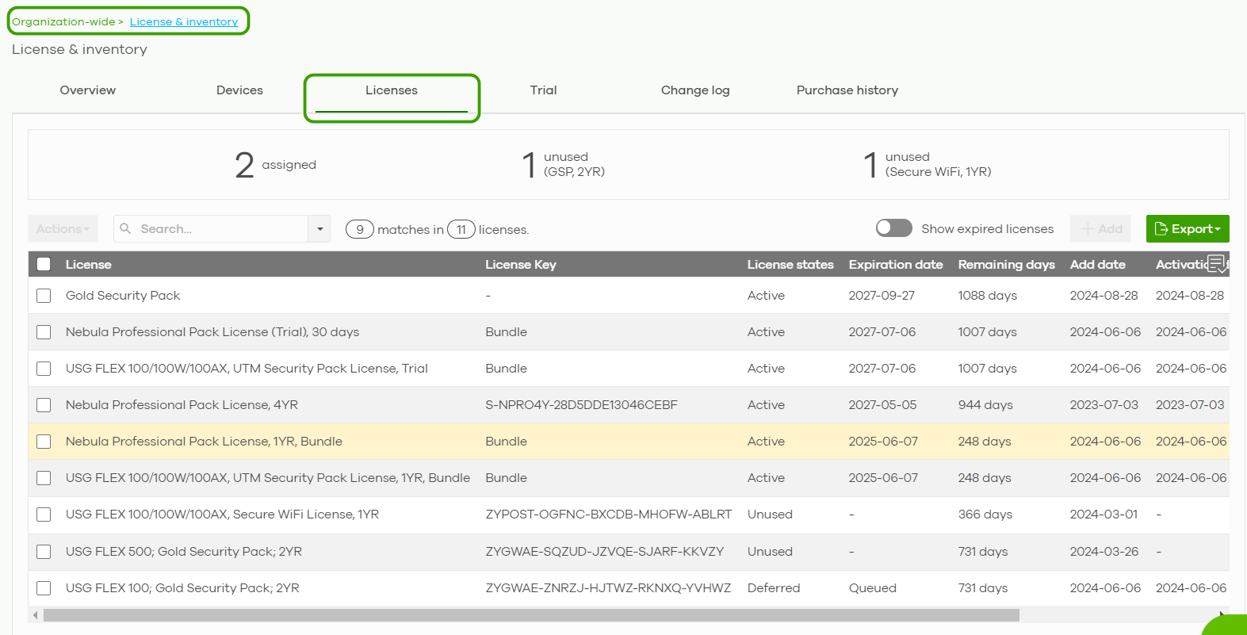Click the left arrow of the horizontal scrollbar
1247x635 pixels.
[x=35, y=615]
